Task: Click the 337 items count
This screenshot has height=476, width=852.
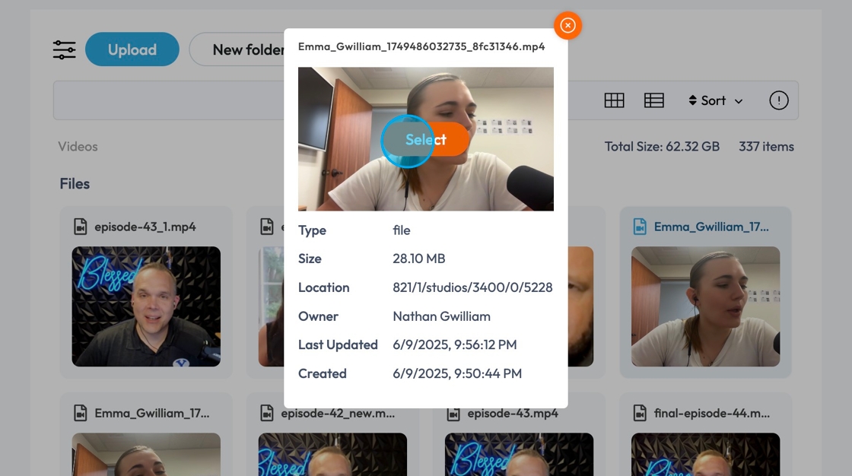Action: pyautogui.click(x=766, y=147)
